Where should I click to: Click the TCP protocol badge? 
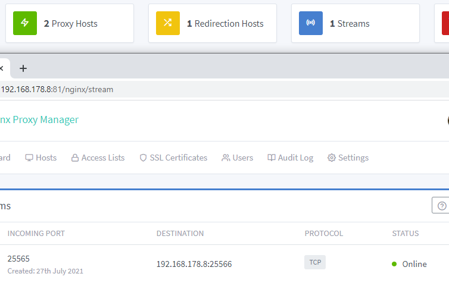point(315,262)
